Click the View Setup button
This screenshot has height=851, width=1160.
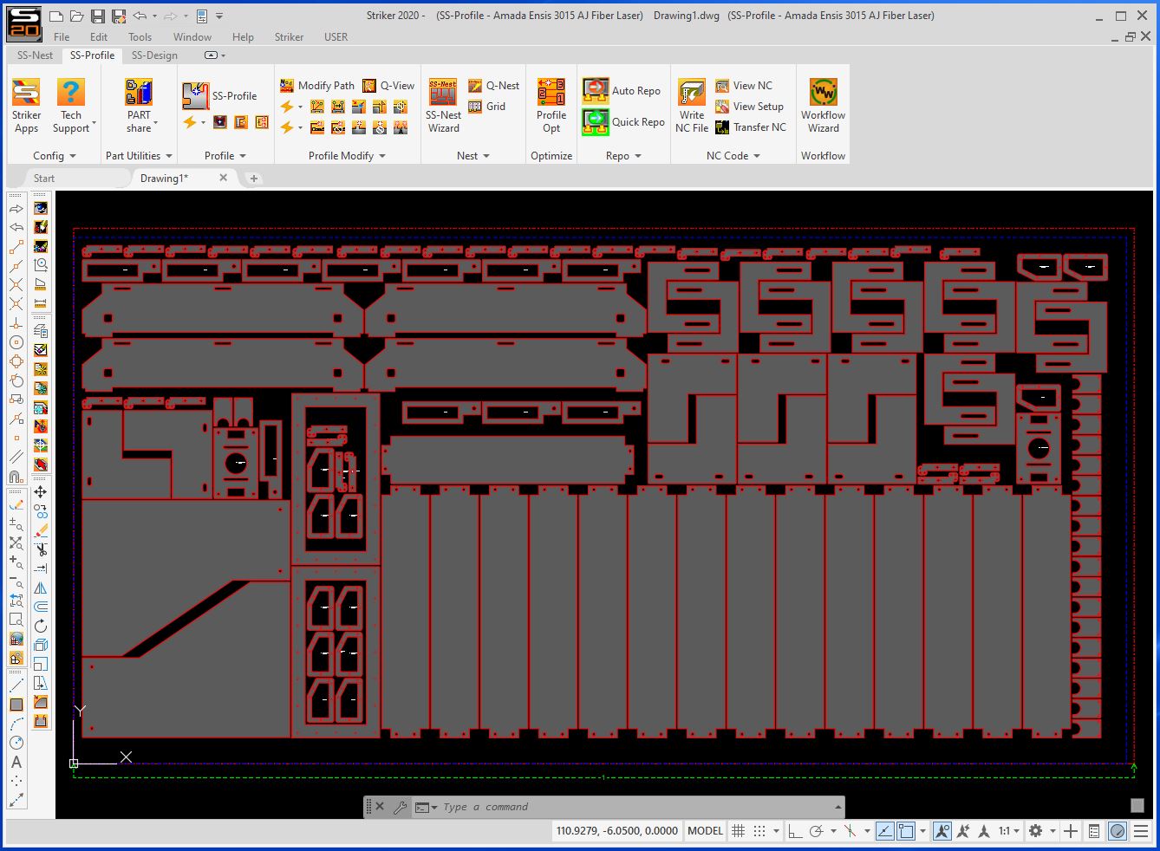[749, 107]
